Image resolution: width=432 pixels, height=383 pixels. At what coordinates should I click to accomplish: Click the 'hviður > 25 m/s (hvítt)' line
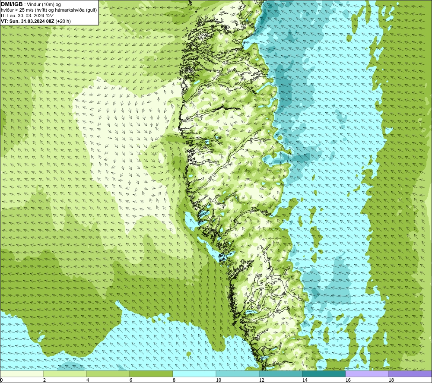click(x=49, y=10)
